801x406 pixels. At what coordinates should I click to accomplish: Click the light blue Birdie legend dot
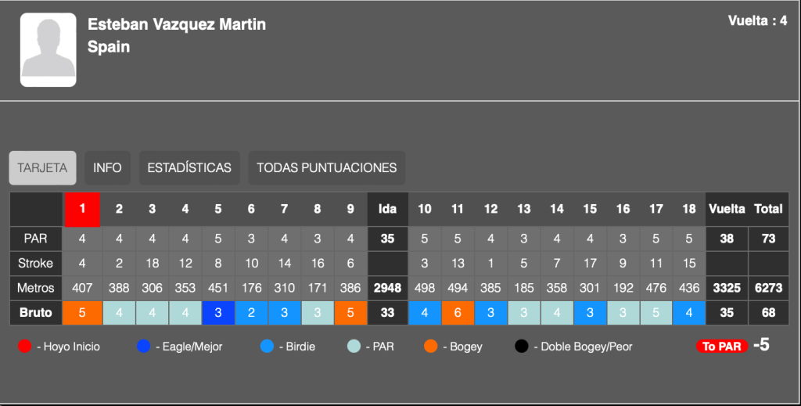coord(268,346)
